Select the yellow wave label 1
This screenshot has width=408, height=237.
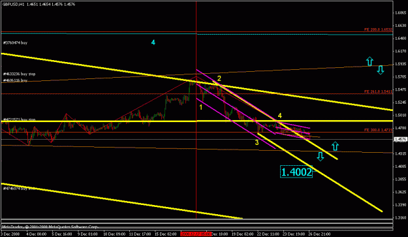[200, 107]
